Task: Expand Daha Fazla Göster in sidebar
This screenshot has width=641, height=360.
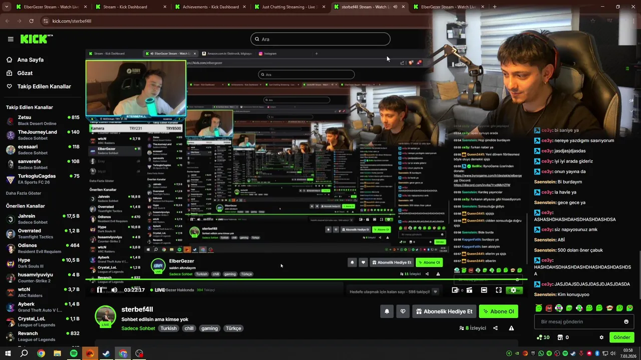Action: (24, 193)
